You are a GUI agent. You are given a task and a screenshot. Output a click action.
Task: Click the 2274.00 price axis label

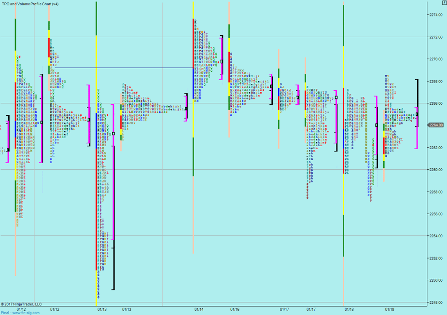[436, 15]
